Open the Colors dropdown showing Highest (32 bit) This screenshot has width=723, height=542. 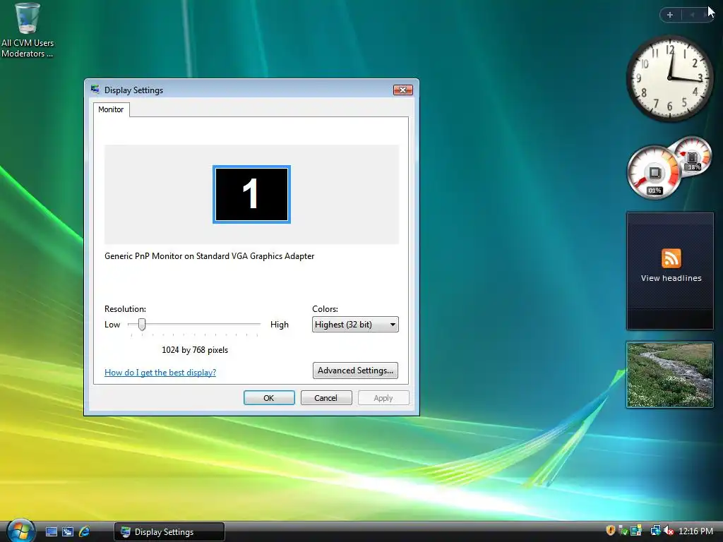click(x=355, y=325)
